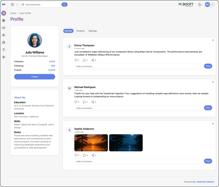The image size is (219, 187).
Task: Open the diamond shaped icon in the sidebar
Action: (x=4, y=57)
